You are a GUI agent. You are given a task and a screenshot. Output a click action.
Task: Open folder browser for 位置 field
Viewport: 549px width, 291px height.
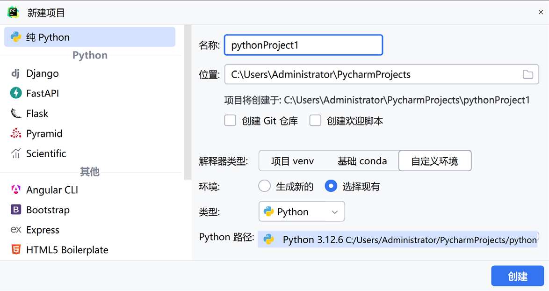pos(528,74)
